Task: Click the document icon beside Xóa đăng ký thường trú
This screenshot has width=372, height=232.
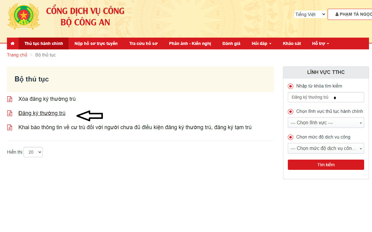Action: tap(10, 99)
